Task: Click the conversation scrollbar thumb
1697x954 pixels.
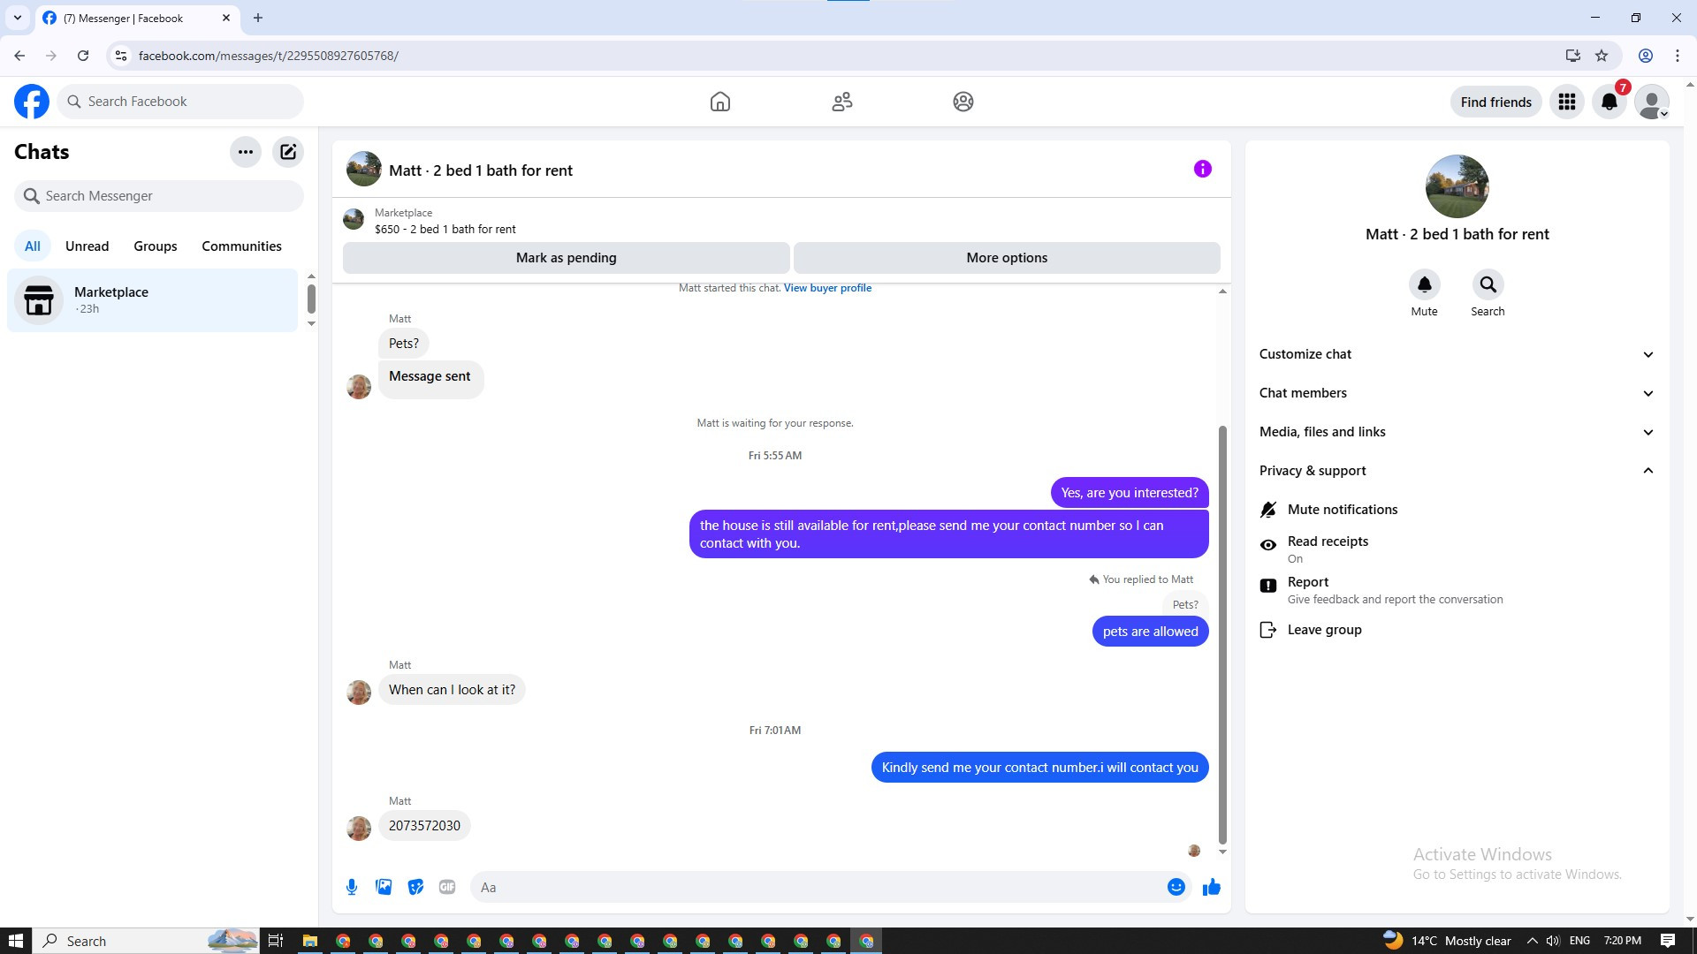Action: (1222, 634)
